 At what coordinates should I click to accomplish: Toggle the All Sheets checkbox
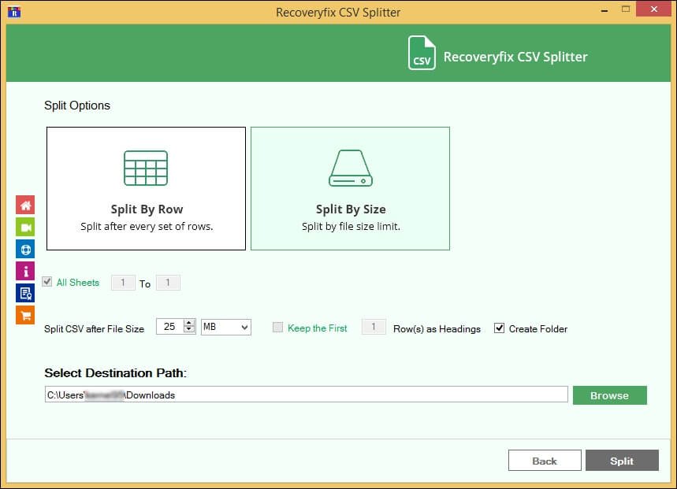click(x=47, y=282)
